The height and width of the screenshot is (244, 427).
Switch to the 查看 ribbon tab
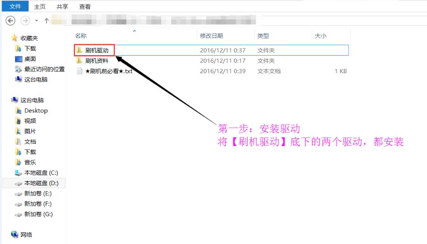84,6
